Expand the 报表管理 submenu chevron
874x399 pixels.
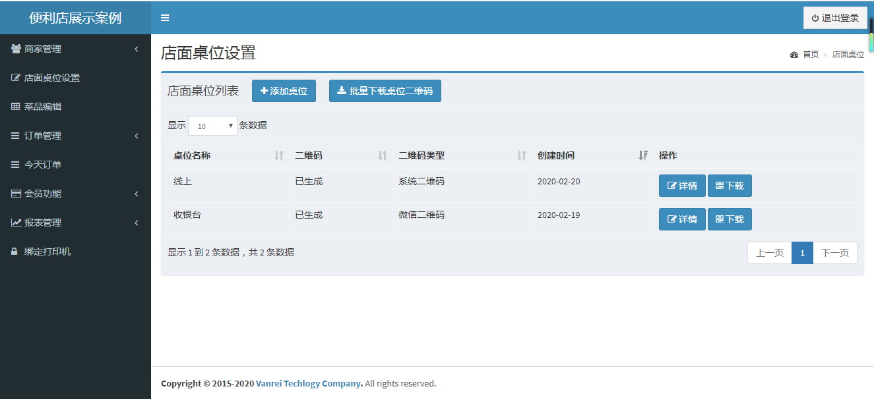coord(137,223)
